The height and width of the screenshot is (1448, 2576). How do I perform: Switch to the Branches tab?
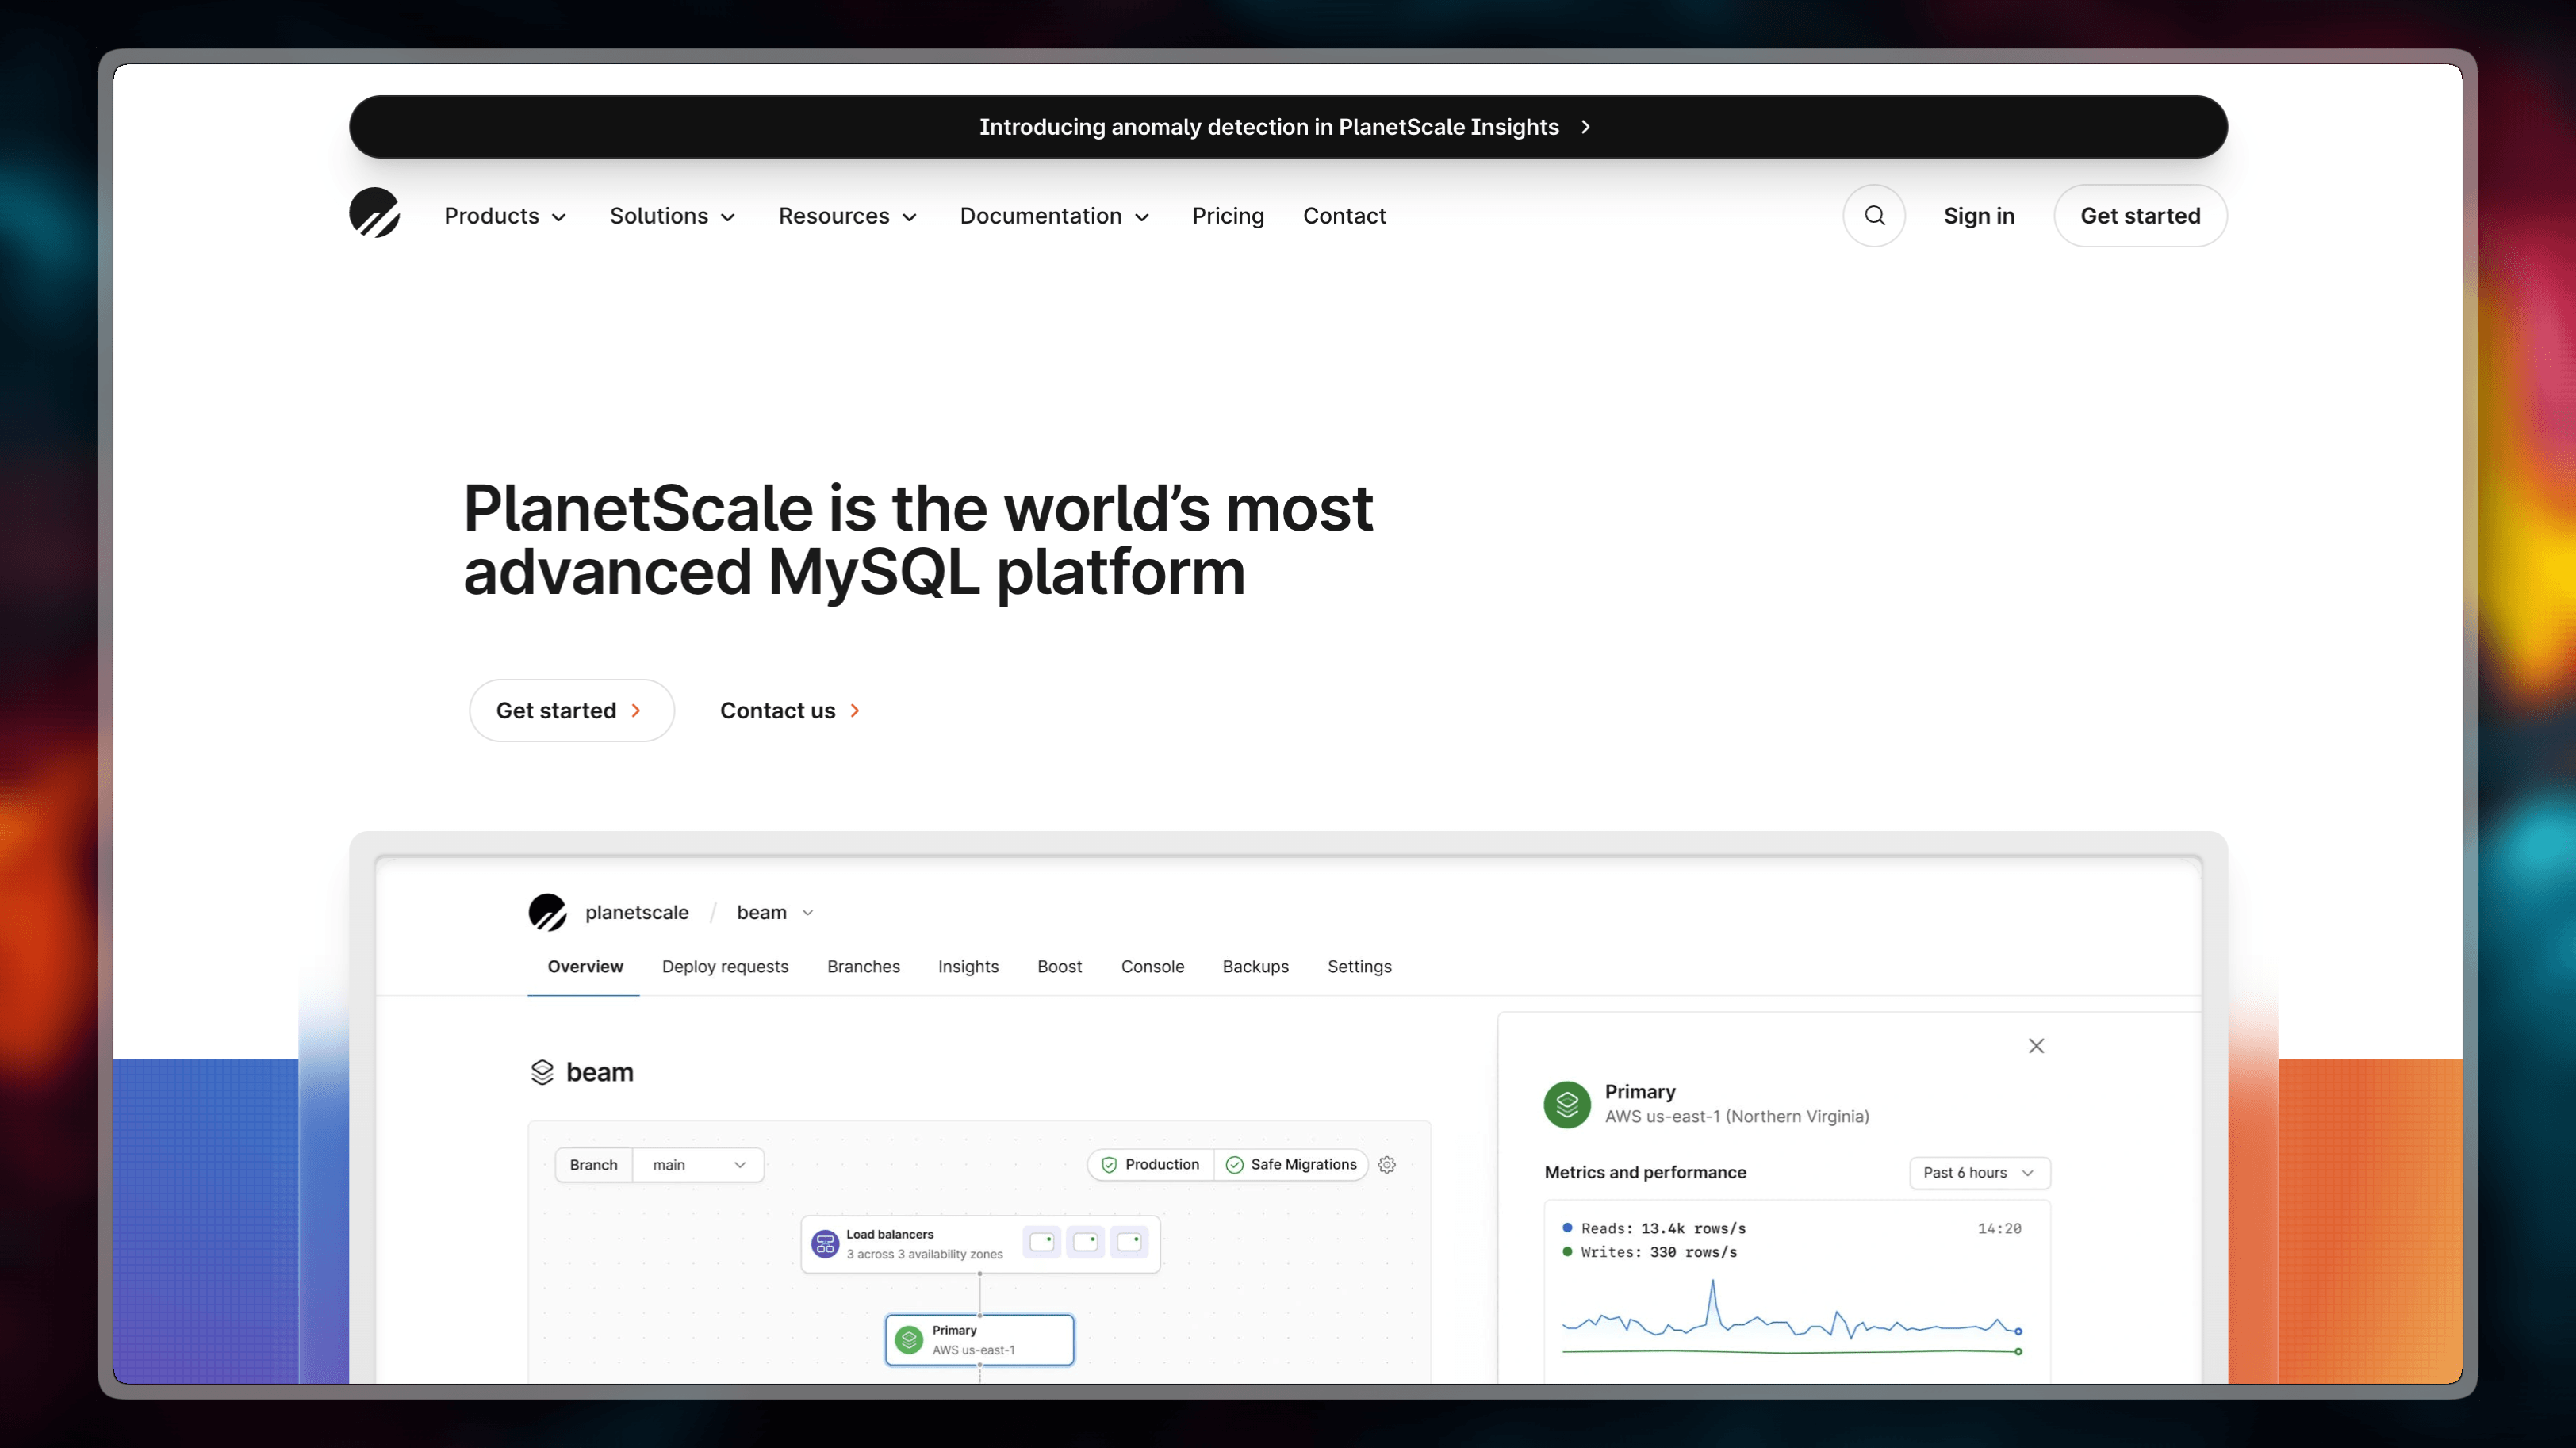[x=863, y=966]
